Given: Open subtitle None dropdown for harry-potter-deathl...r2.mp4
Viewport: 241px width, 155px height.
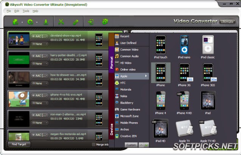Looking at the screenshot, I should click(40, 64).
